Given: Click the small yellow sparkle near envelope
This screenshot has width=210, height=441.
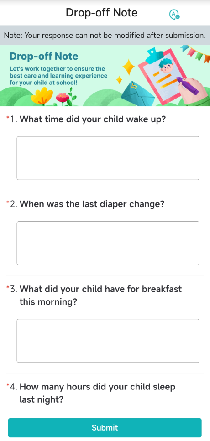Looking at the screenshot, I should [119, 80].
